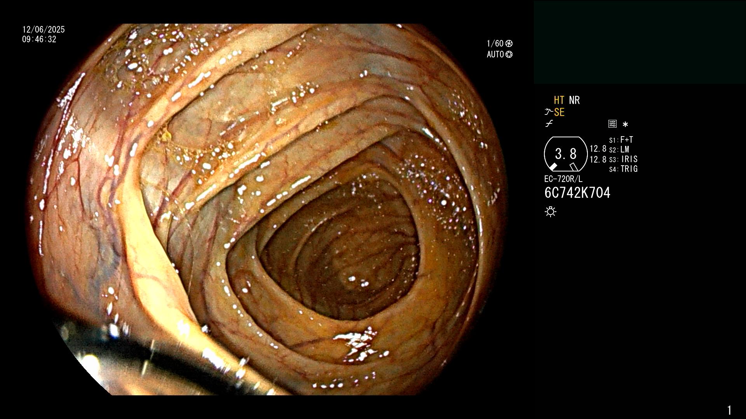Click the endoscopic live image of colon lumen
Screen dimensions: 746x419
point(268,209)
